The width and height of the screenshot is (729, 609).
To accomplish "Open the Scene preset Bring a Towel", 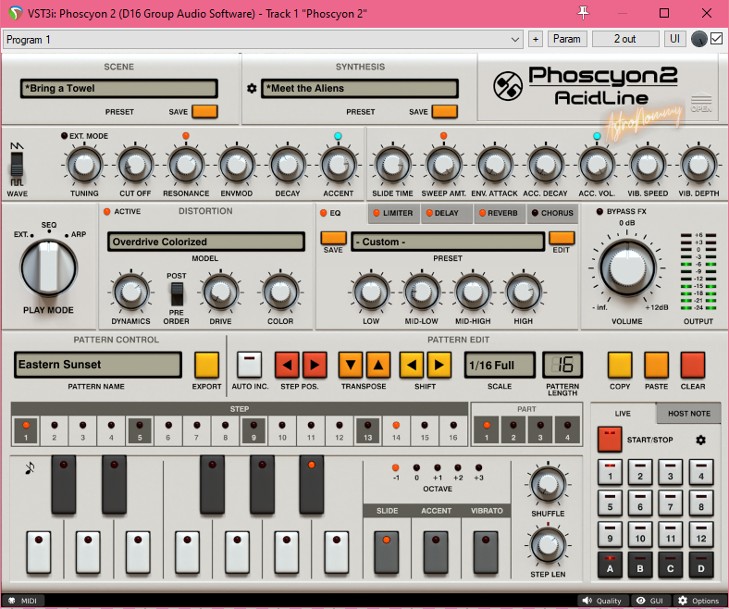I will click(119, 89).
